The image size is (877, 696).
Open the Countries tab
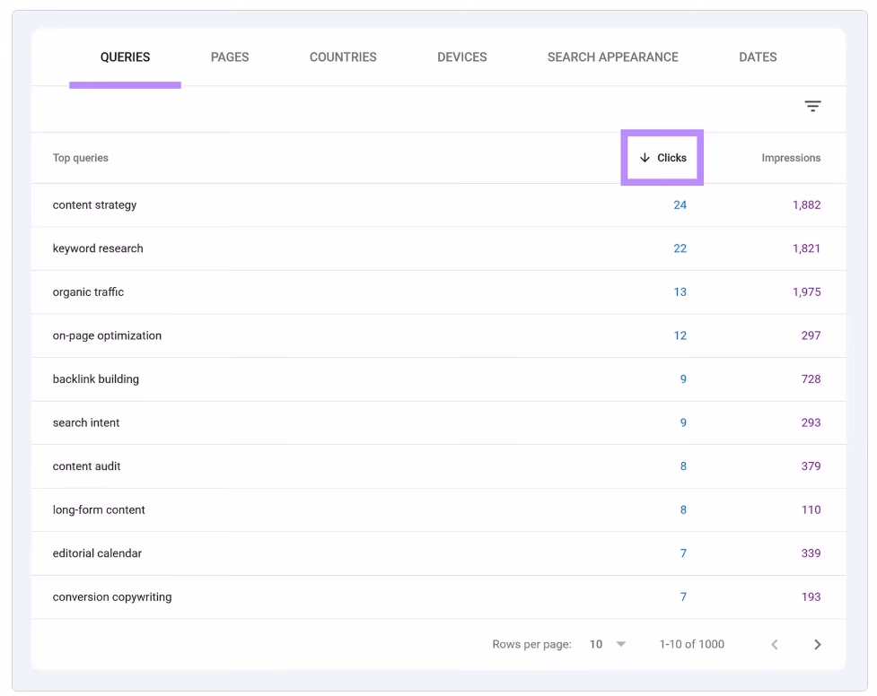click(x=343, y=57)
